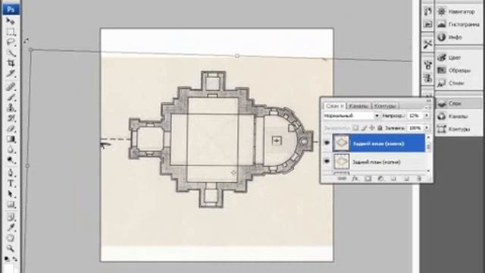
Task: Select the Dodge tool
Action: 11,160
